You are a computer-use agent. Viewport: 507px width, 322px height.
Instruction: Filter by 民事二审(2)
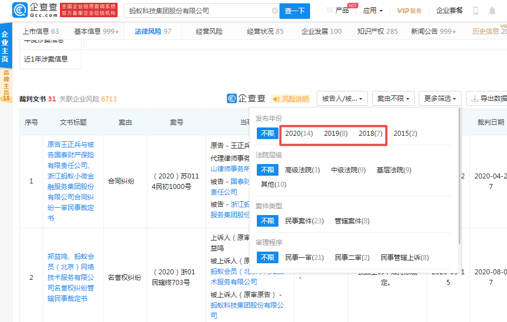(352, 257)
